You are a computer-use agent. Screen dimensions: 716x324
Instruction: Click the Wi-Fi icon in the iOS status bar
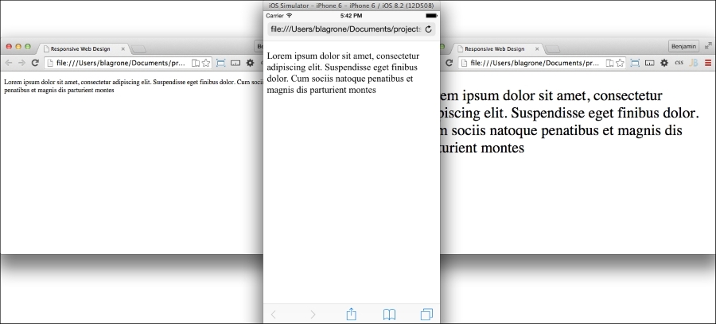(x=289, y=16)
